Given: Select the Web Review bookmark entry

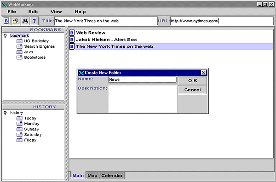Looking at the screenshot, I should [x=171, y=33].
